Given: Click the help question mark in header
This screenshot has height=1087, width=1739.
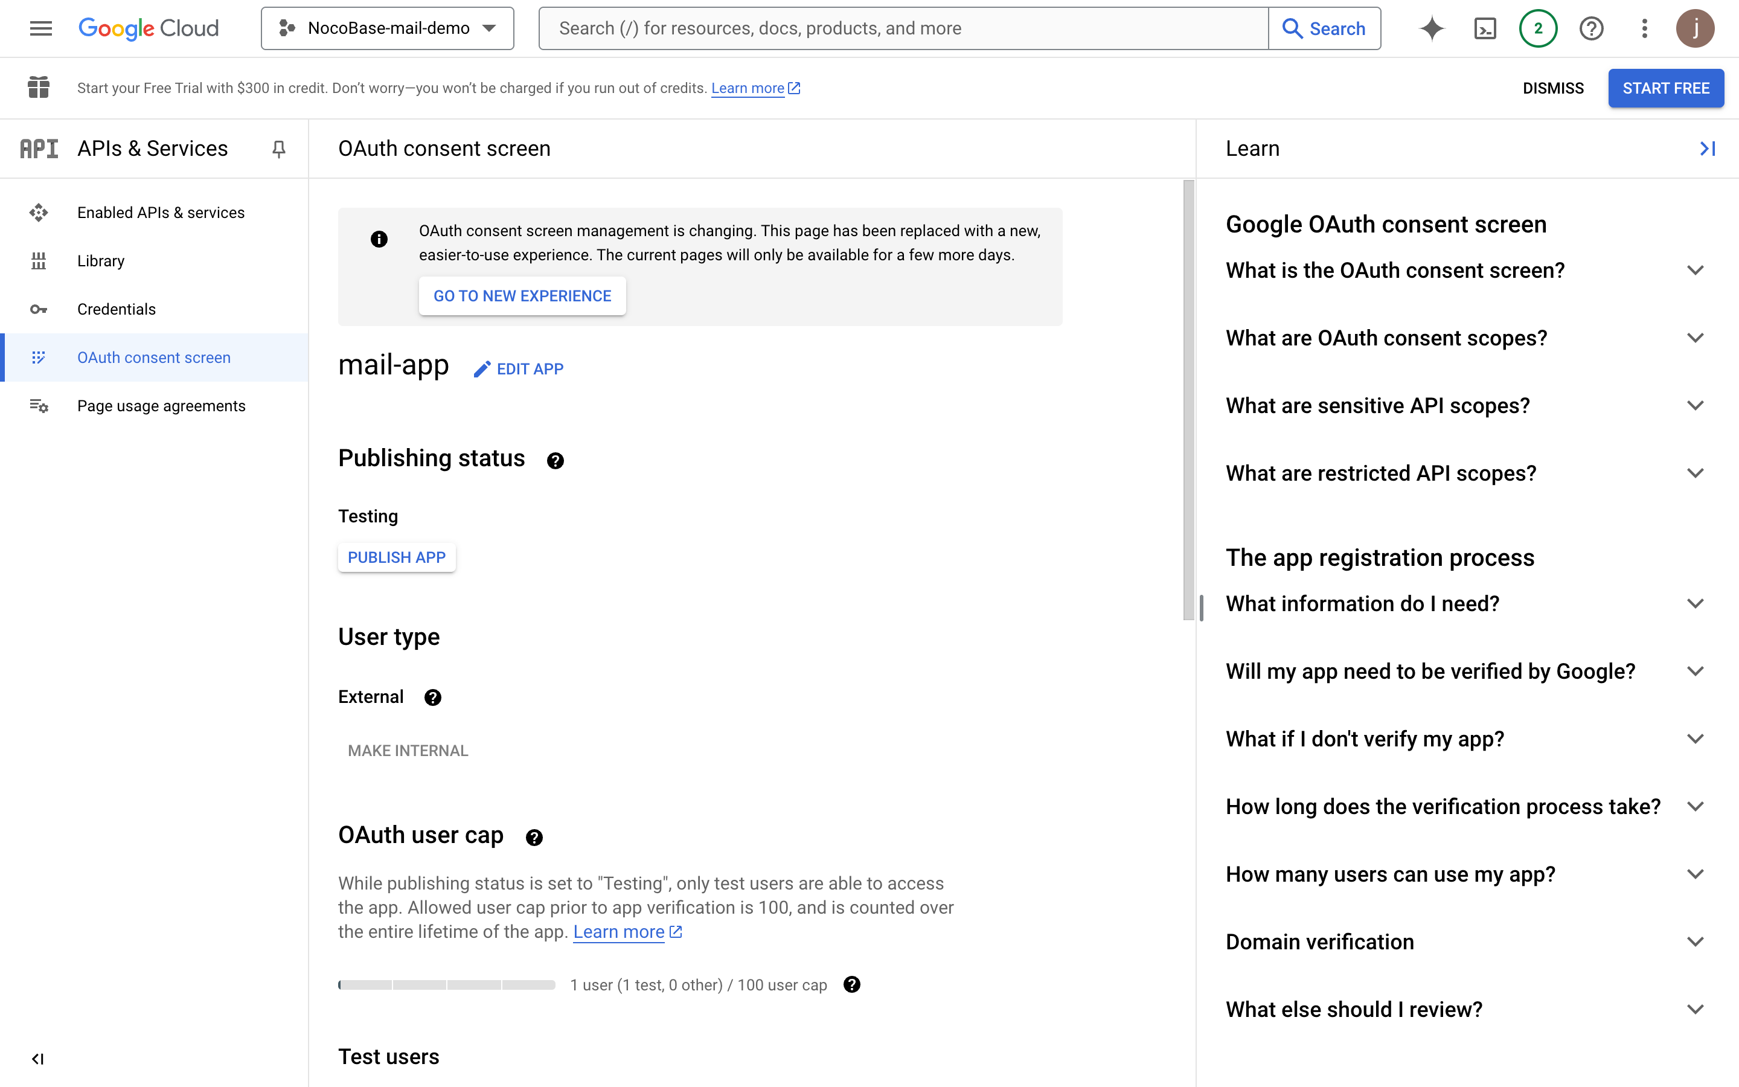Looking at the screenshot, I should coord(1591,28).
